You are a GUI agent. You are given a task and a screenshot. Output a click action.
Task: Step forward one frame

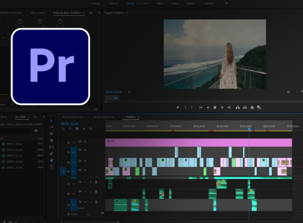[222, 108]
